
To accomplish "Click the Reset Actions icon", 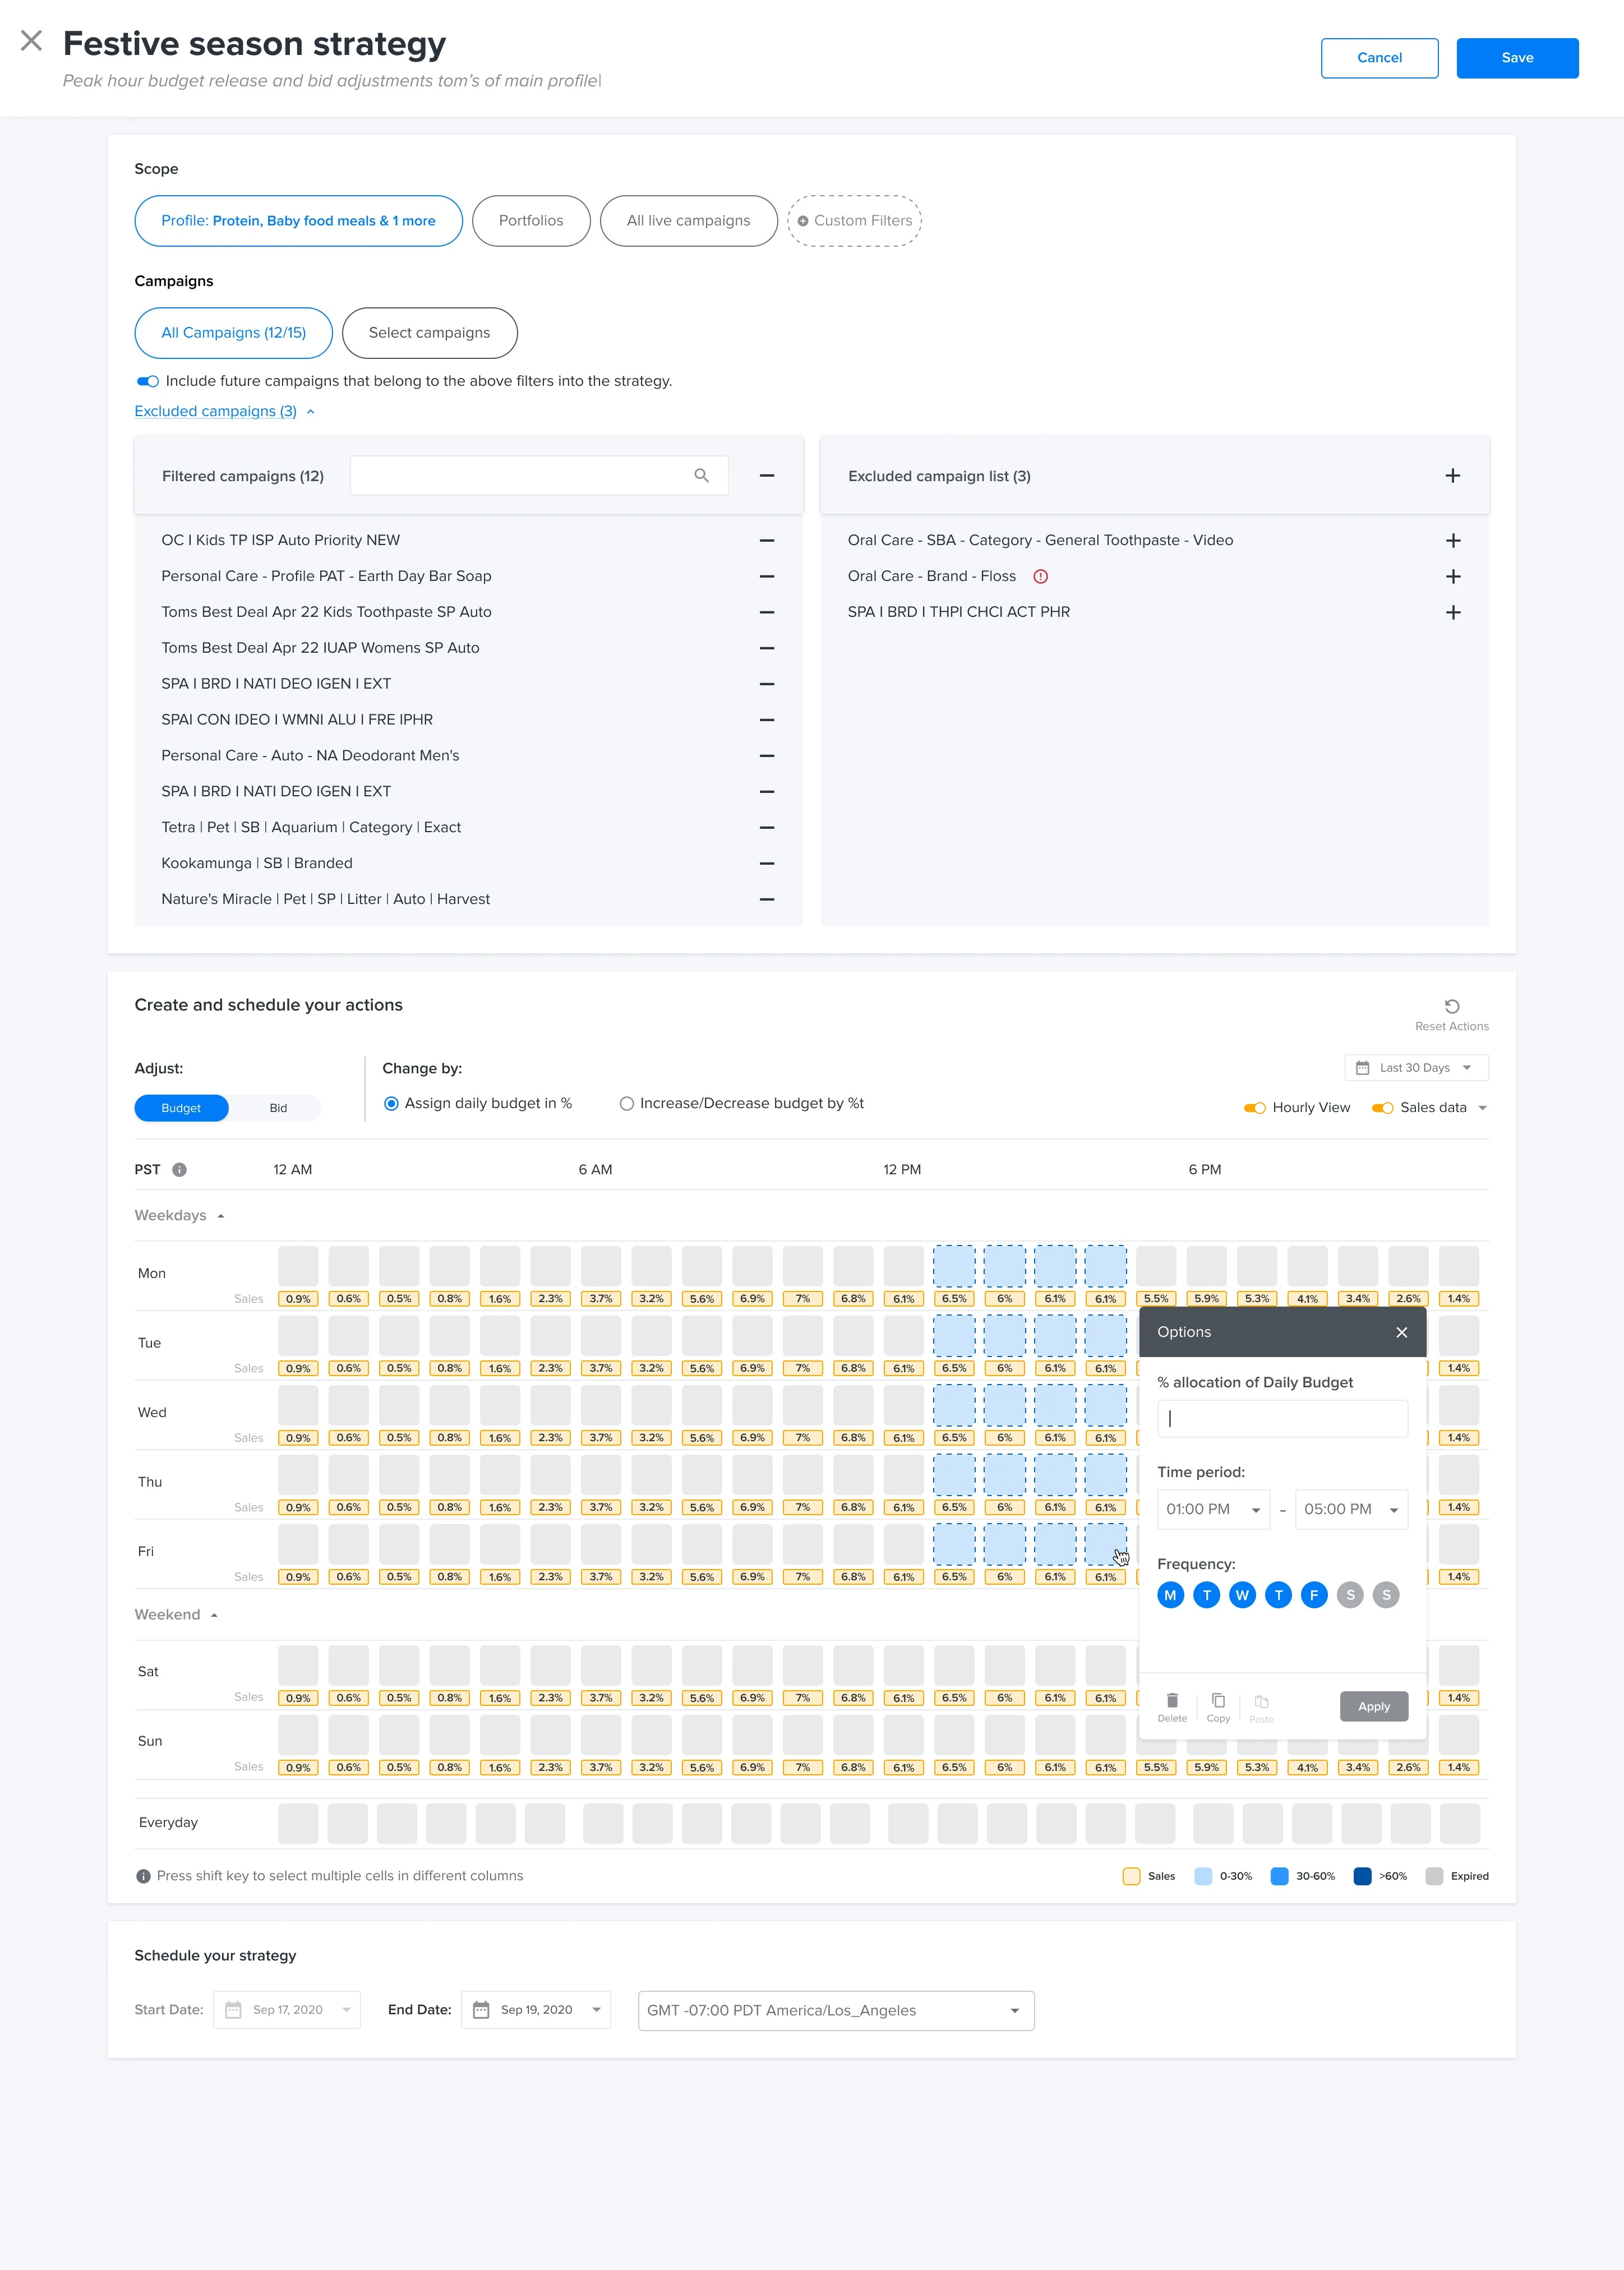I will [x=1452, y=1006].
